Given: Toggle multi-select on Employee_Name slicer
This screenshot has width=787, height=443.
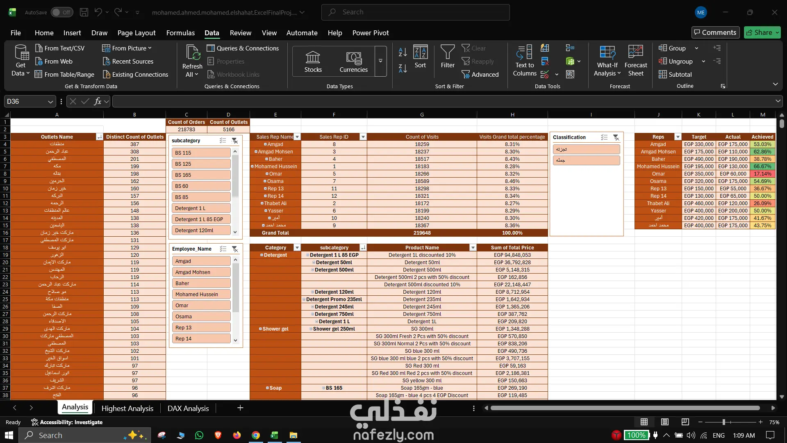Looking at the screenshot, I should click(223, 249).
